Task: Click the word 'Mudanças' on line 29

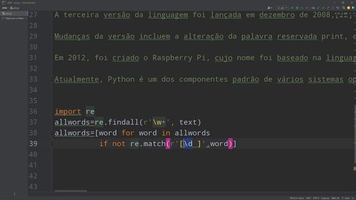Action: (x=72, y=36)
